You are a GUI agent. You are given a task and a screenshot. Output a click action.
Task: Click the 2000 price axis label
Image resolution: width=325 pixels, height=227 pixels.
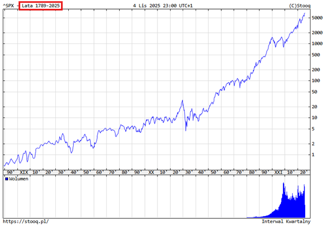315,33
